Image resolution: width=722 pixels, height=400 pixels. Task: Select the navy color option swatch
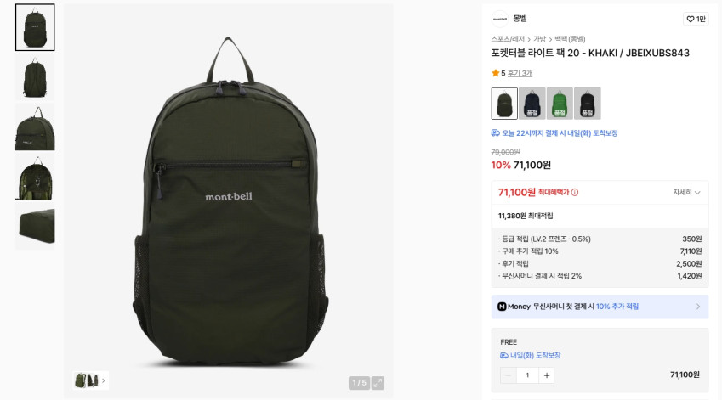pyautogui.click(x=532, y=104)
